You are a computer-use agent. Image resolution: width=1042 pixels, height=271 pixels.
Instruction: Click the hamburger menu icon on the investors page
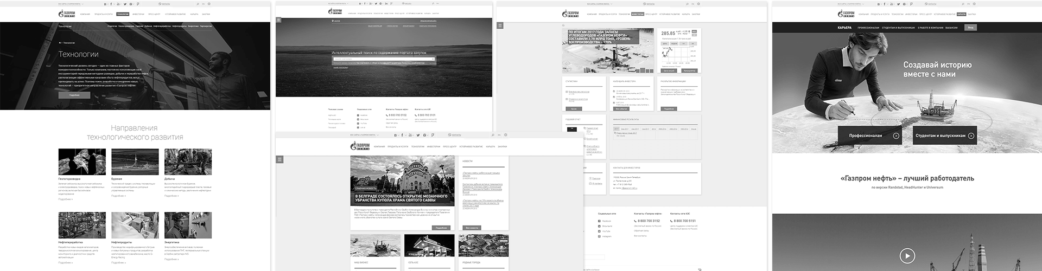[x=500, y=25]
